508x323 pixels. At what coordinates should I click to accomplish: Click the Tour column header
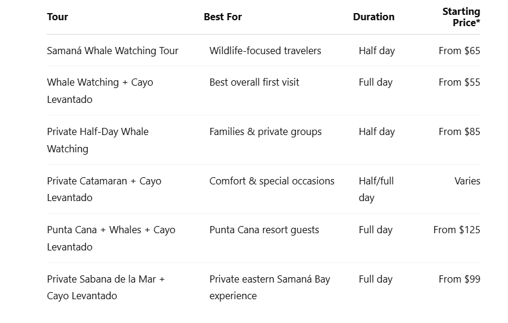point(58,17)
